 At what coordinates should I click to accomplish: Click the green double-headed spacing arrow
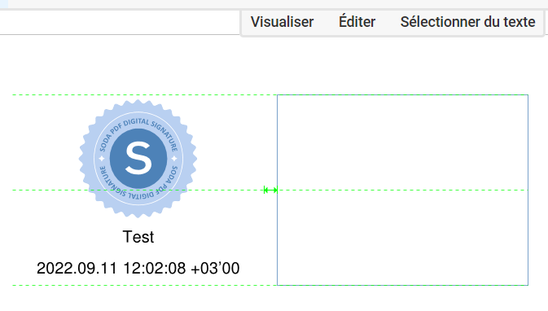click(270, 190)
